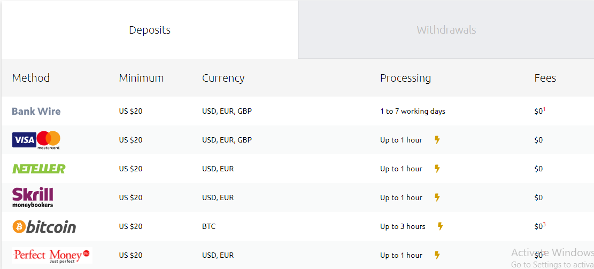The width and height of the screenshot is (594, 269).
Task: Select the Deposits tab
Action: click(x=150, y=30)
